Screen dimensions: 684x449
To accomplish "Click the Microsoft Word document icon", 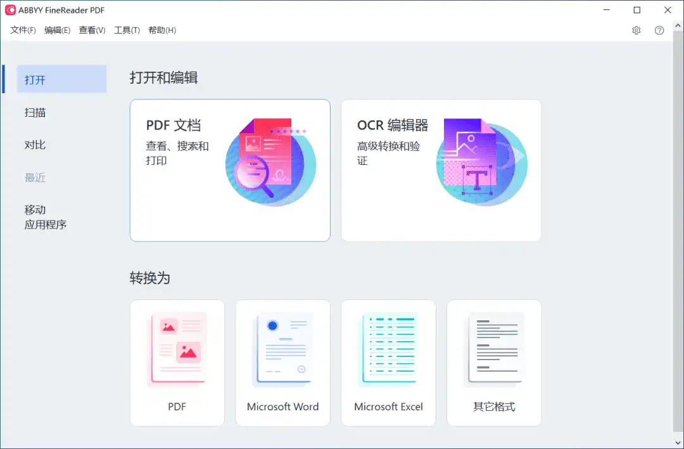I will (282, 350).
